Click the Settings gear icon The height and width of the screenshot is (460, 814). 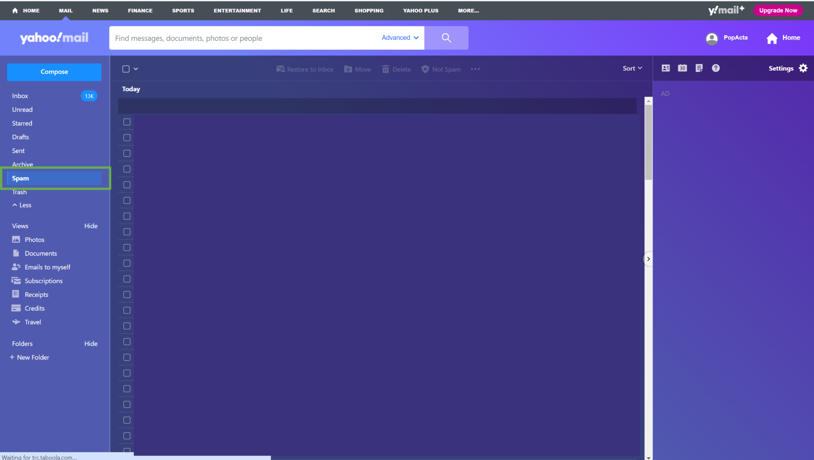(x=803, y=68)
